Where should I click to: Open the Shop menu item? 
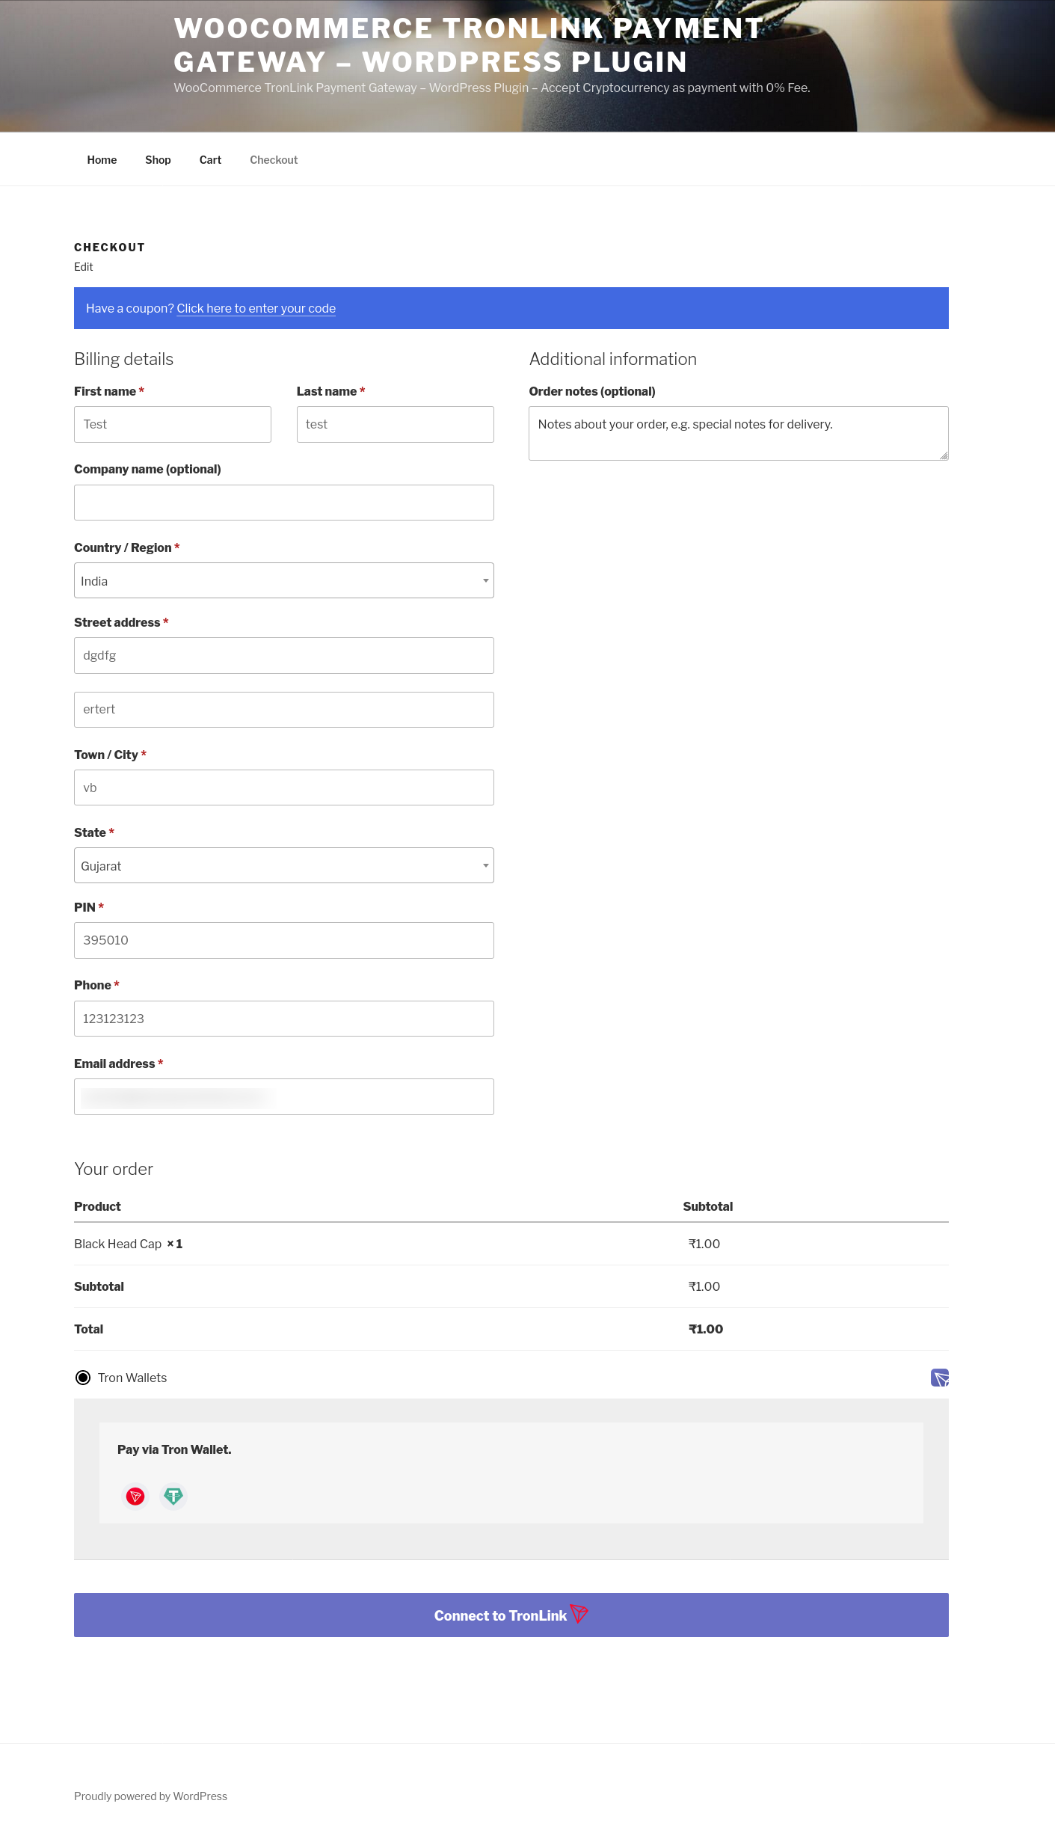pyautogui.click(x=158, y=160)
